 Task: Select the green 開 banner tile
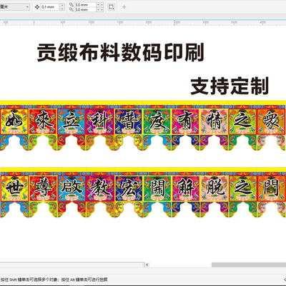coord(157,188)
